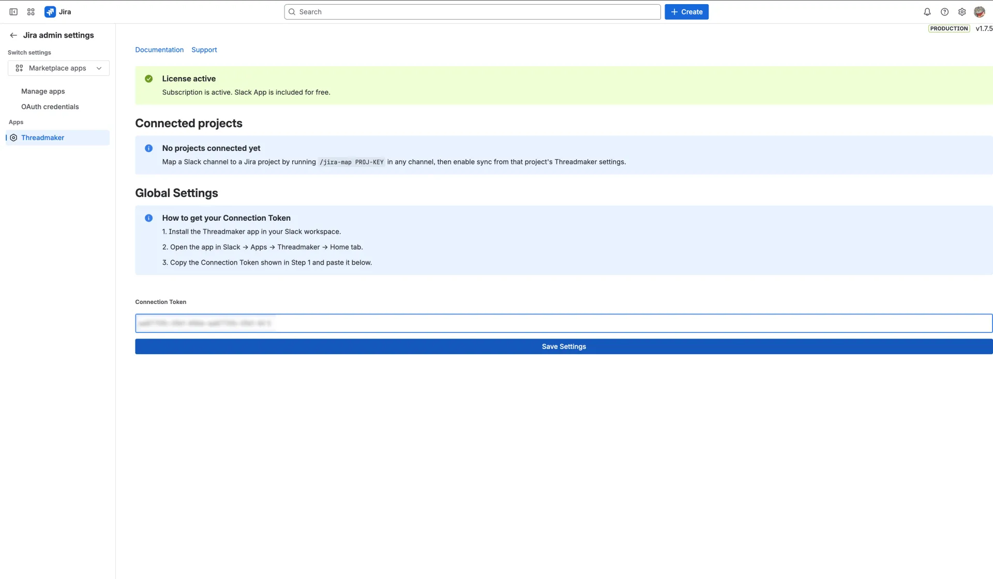The width and height of the screenshot is (993, 579).
Task: Select Threadmaker in the Apps list
Action: click(57, 138)
